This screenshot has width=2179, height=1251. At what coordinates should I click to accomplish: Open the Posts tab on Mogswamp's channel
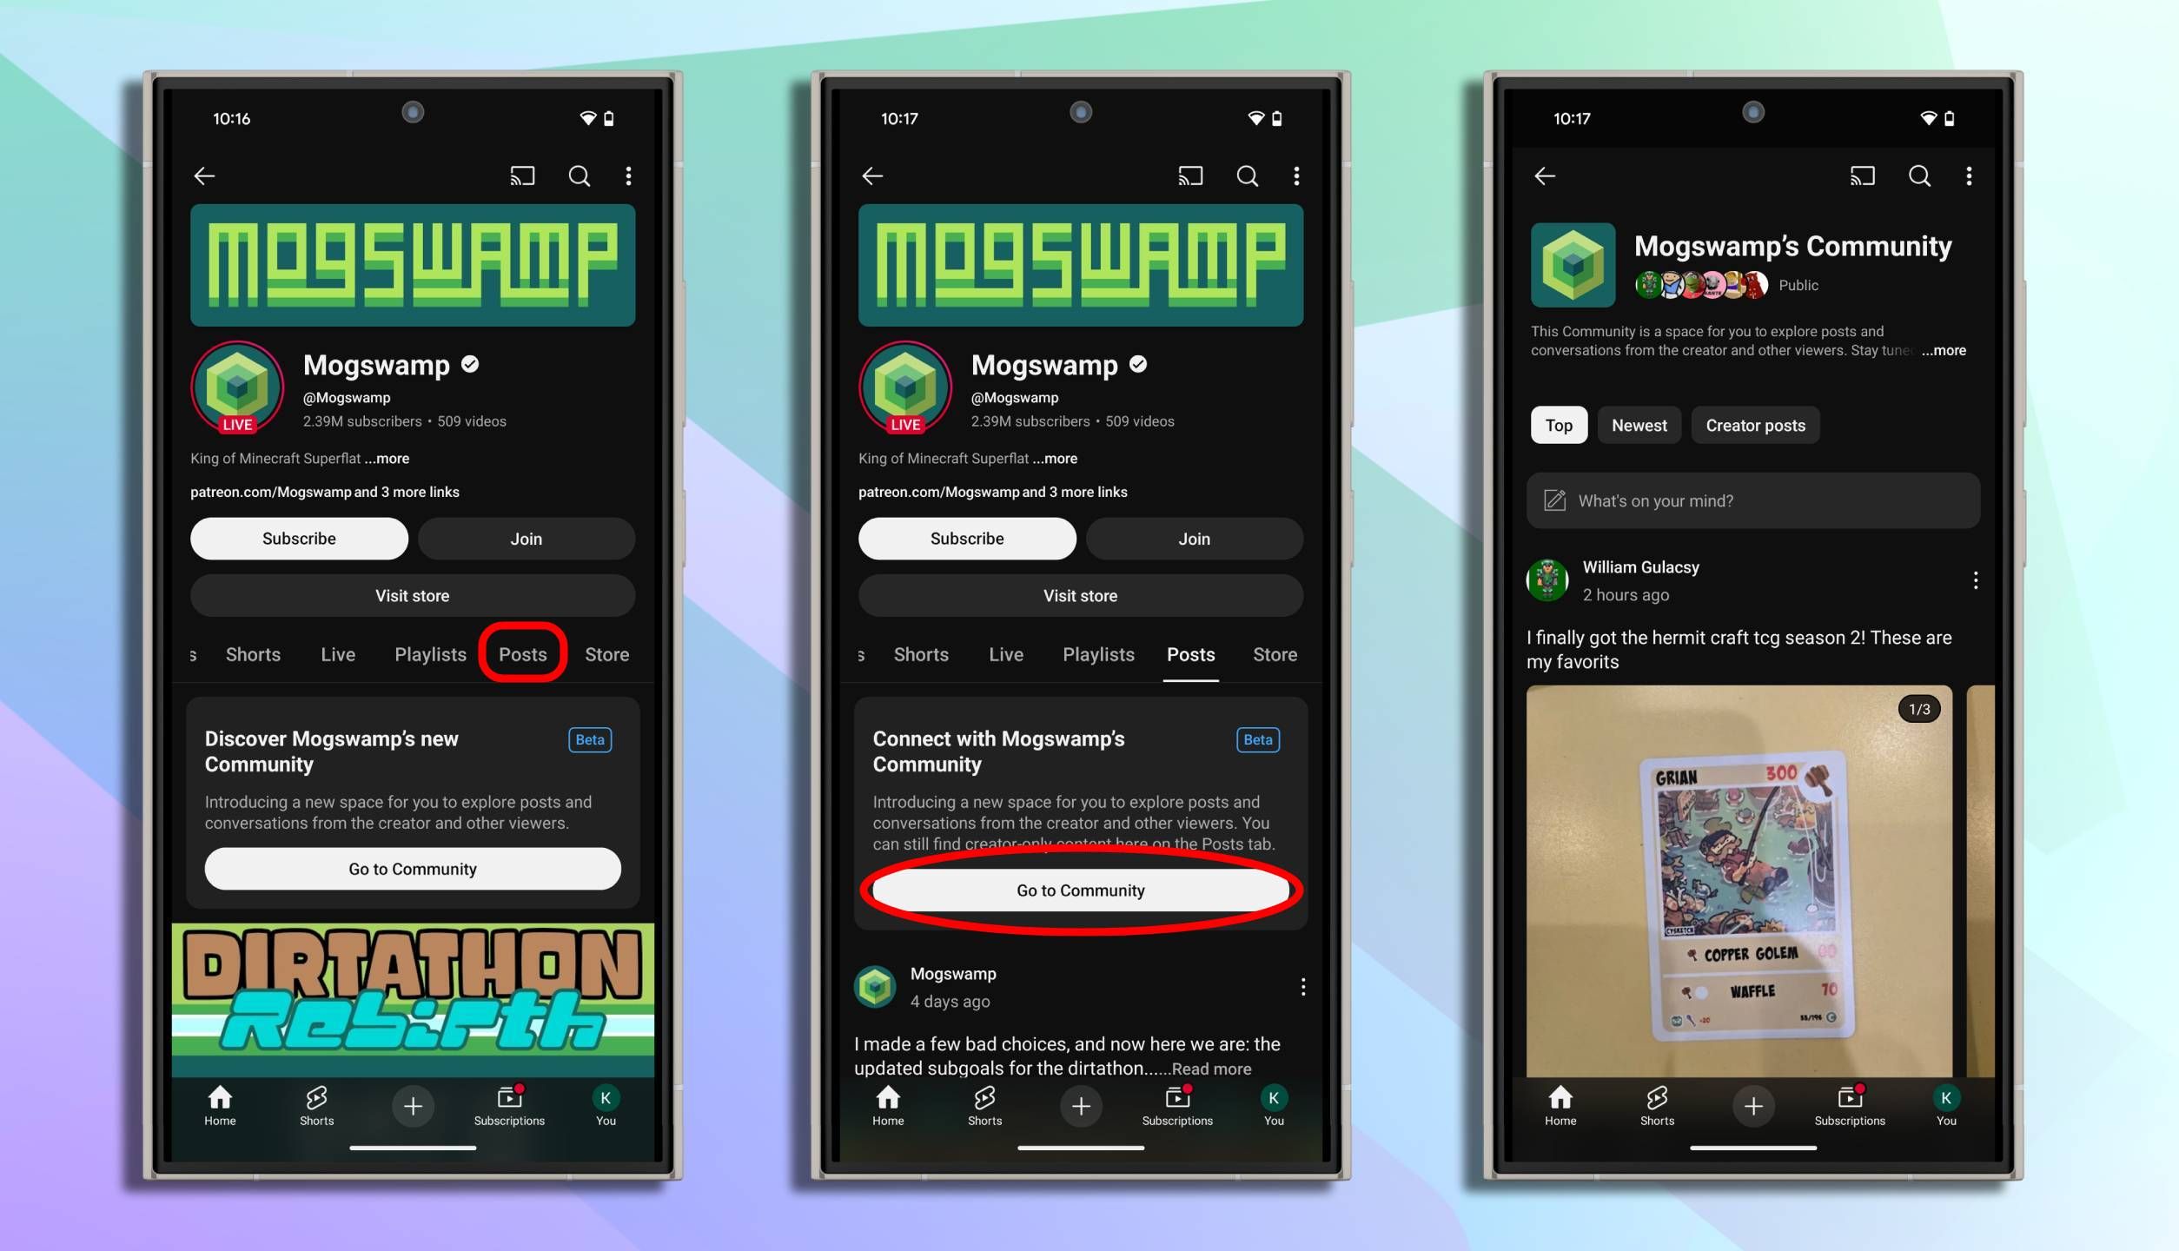(x=522, y=654)
